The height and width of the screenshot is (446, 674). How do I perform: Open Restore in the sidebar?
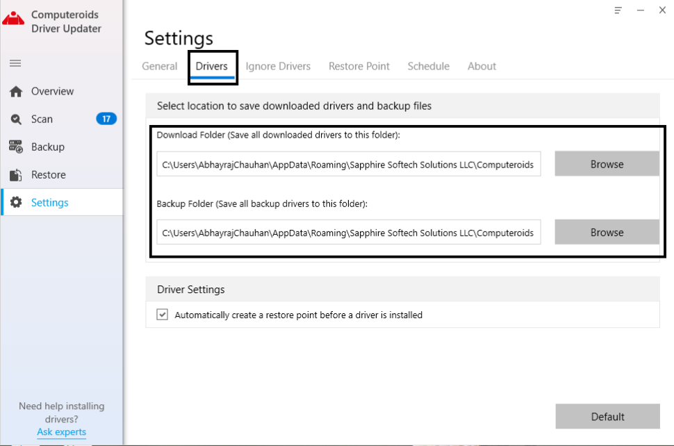coord(62,175)
